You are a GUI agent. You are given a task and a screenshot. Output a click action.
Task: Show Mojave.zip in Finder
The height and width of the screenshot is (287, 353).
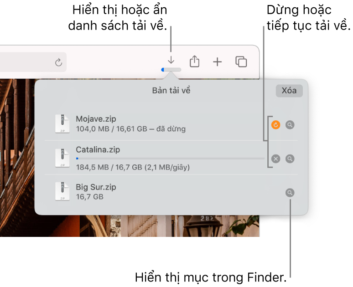coord(290,125)
